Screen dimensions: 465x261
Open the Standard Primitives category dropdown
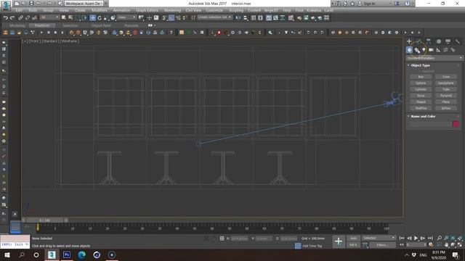434,58
